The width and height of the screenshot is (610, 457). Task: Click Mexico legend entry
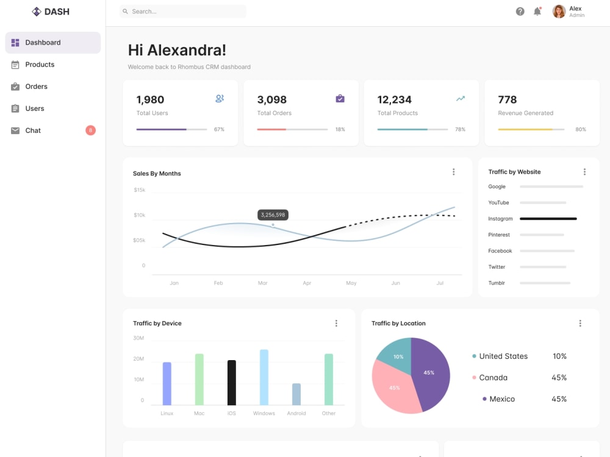point(524,399)
